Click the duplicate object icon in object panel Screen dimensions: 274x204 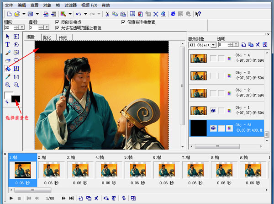click(251, 45)
